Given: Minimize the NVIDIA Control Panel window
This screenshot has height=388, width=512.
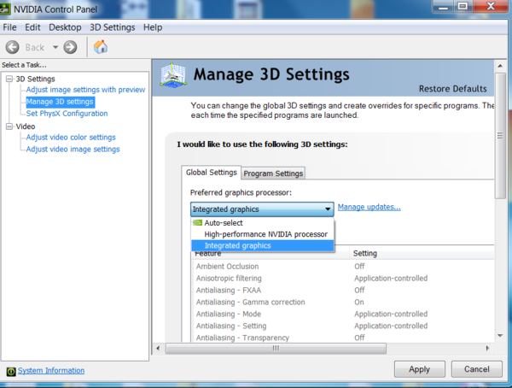Looking at the screenshot, I should tap(443, 7).
